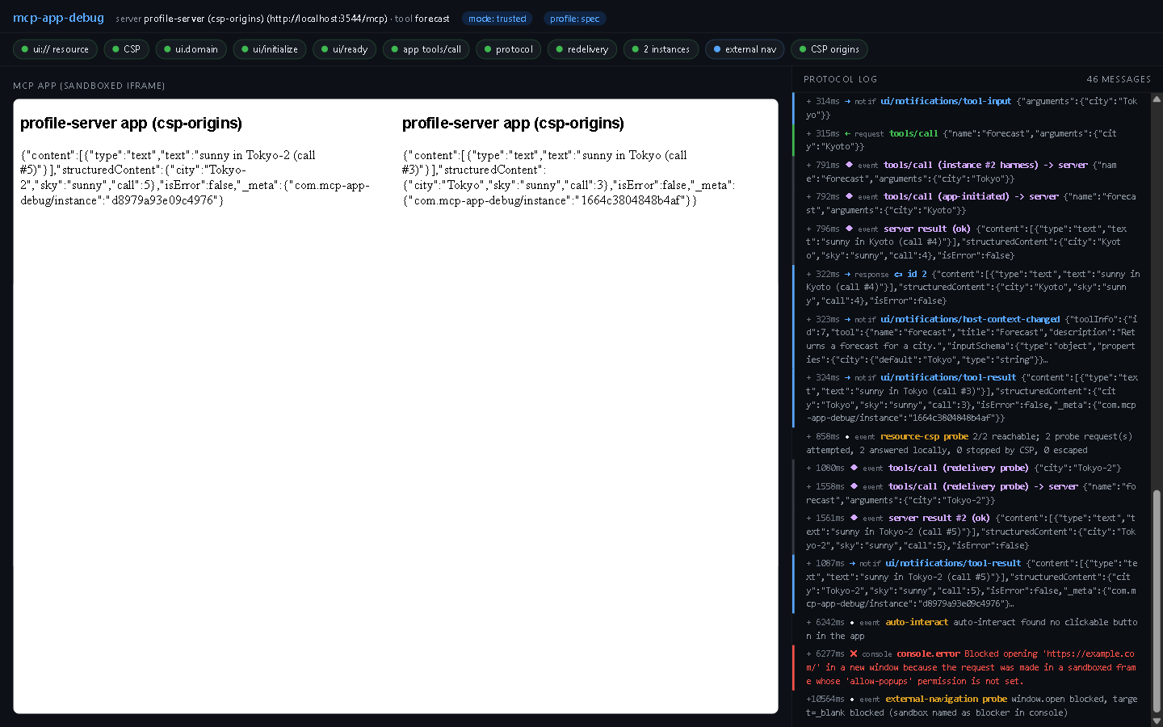Click the reply arrow icon before 'id 2'

point(898,274)
